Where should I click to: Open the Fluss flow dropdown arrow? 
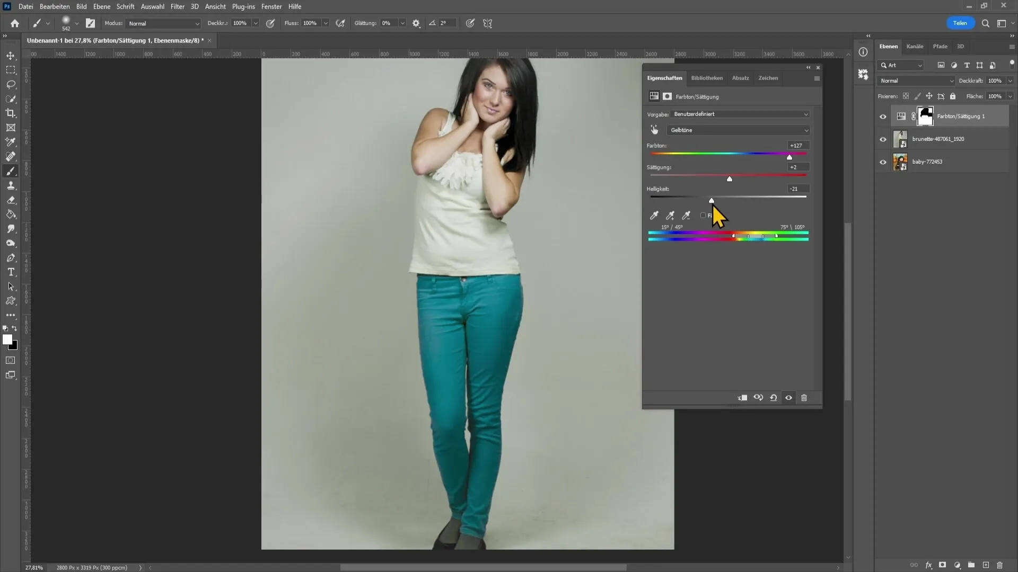point(326,23)
